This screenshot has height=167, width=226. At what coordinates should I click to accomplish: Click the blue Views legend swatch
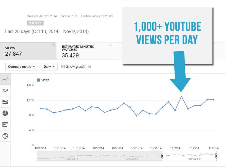point(38,80)
